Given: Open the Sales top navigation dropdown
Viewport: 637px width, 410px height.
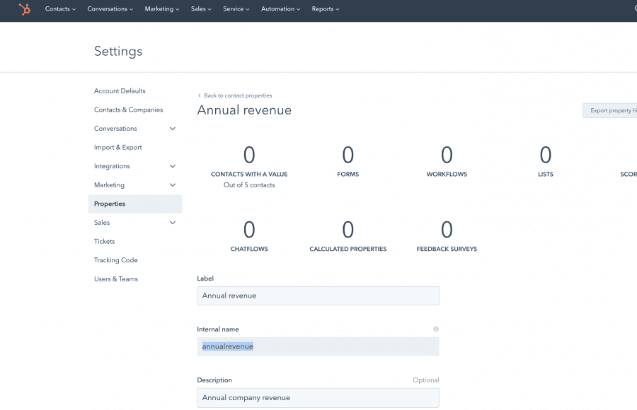Looking at the screenshot, I should [201, 9].
